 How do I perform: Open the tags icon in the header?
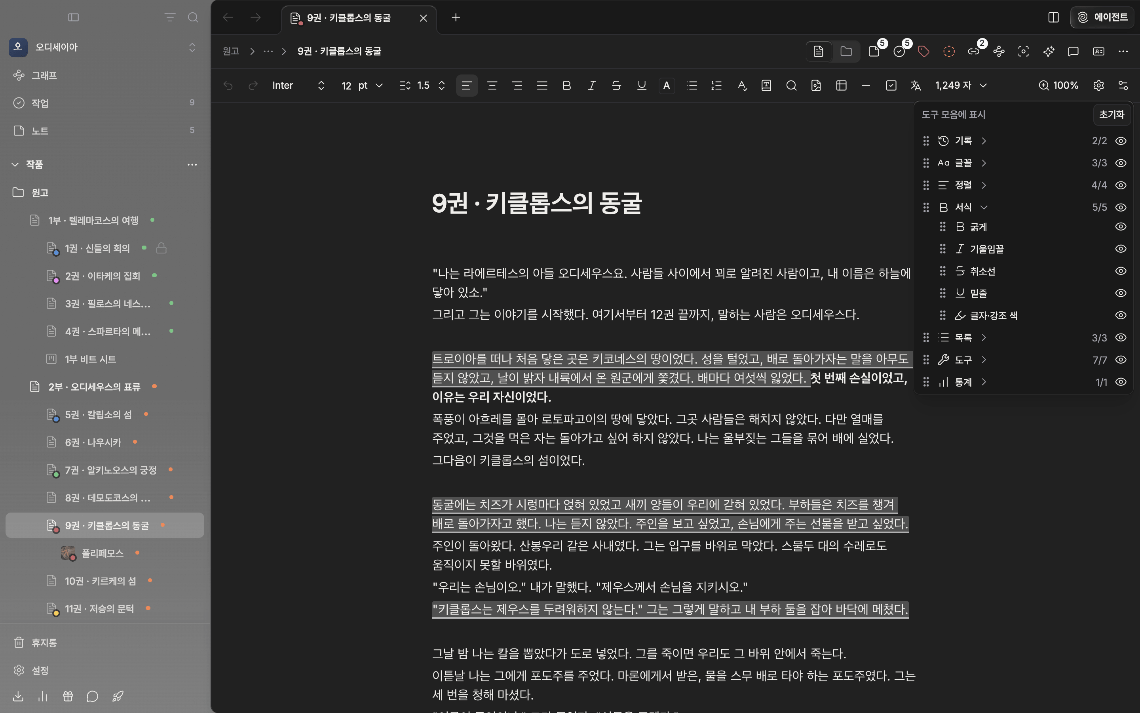924,51
